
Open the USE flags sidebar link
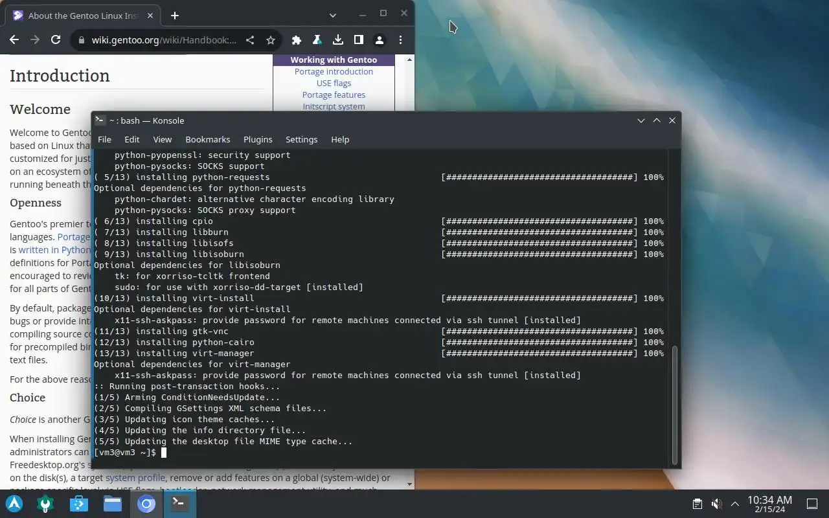tap(334, 83)
